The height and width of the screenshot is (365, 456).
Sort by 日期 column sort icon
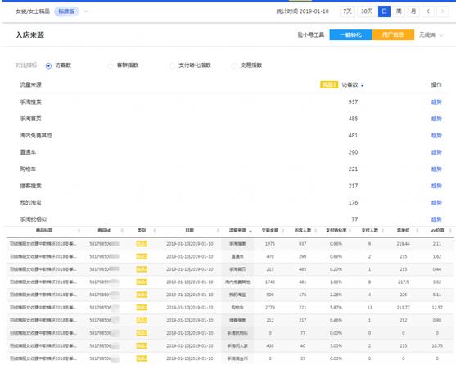click(218, 231)
